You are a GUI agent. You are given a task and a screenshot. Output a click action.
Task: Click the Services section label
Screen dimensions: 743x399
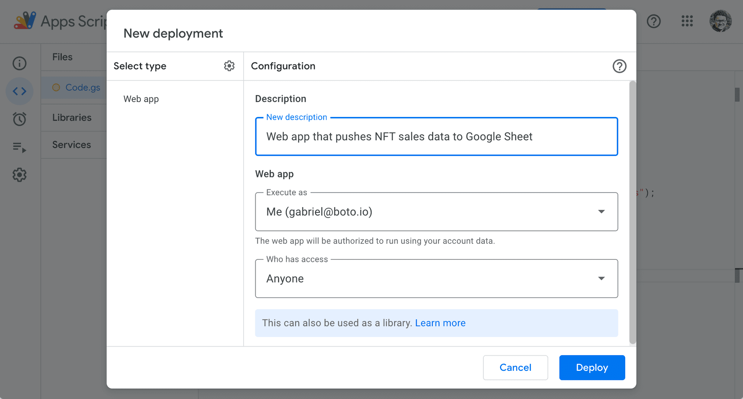point(71,145)
